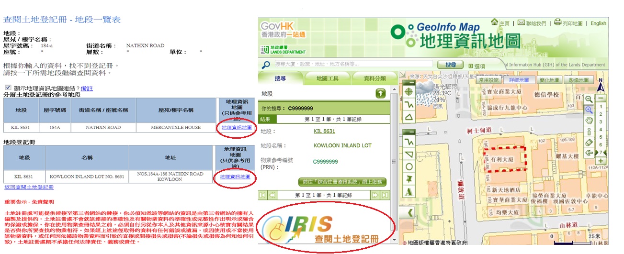Go to last record page arrow
This screenshot has height=254, width=624.
(385, 195)
